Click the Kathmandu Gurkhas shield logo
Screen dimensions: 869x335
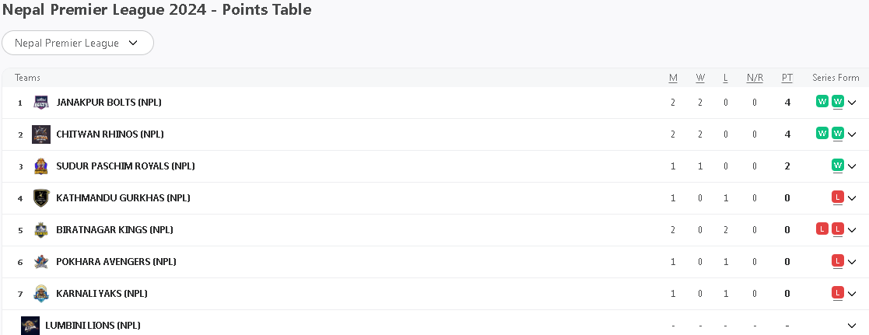tap(41, 198)
